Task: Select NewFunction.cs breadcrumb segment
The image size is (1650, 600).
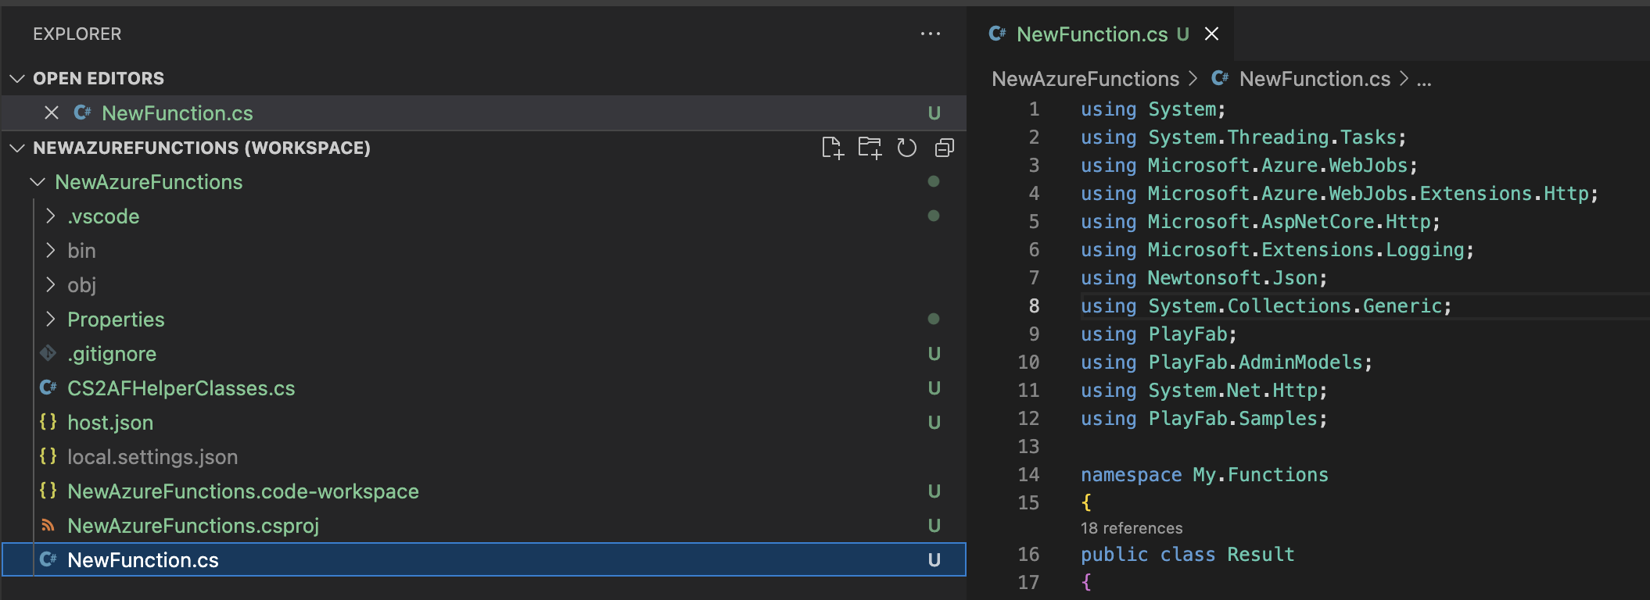Action: coord(1315,79)
